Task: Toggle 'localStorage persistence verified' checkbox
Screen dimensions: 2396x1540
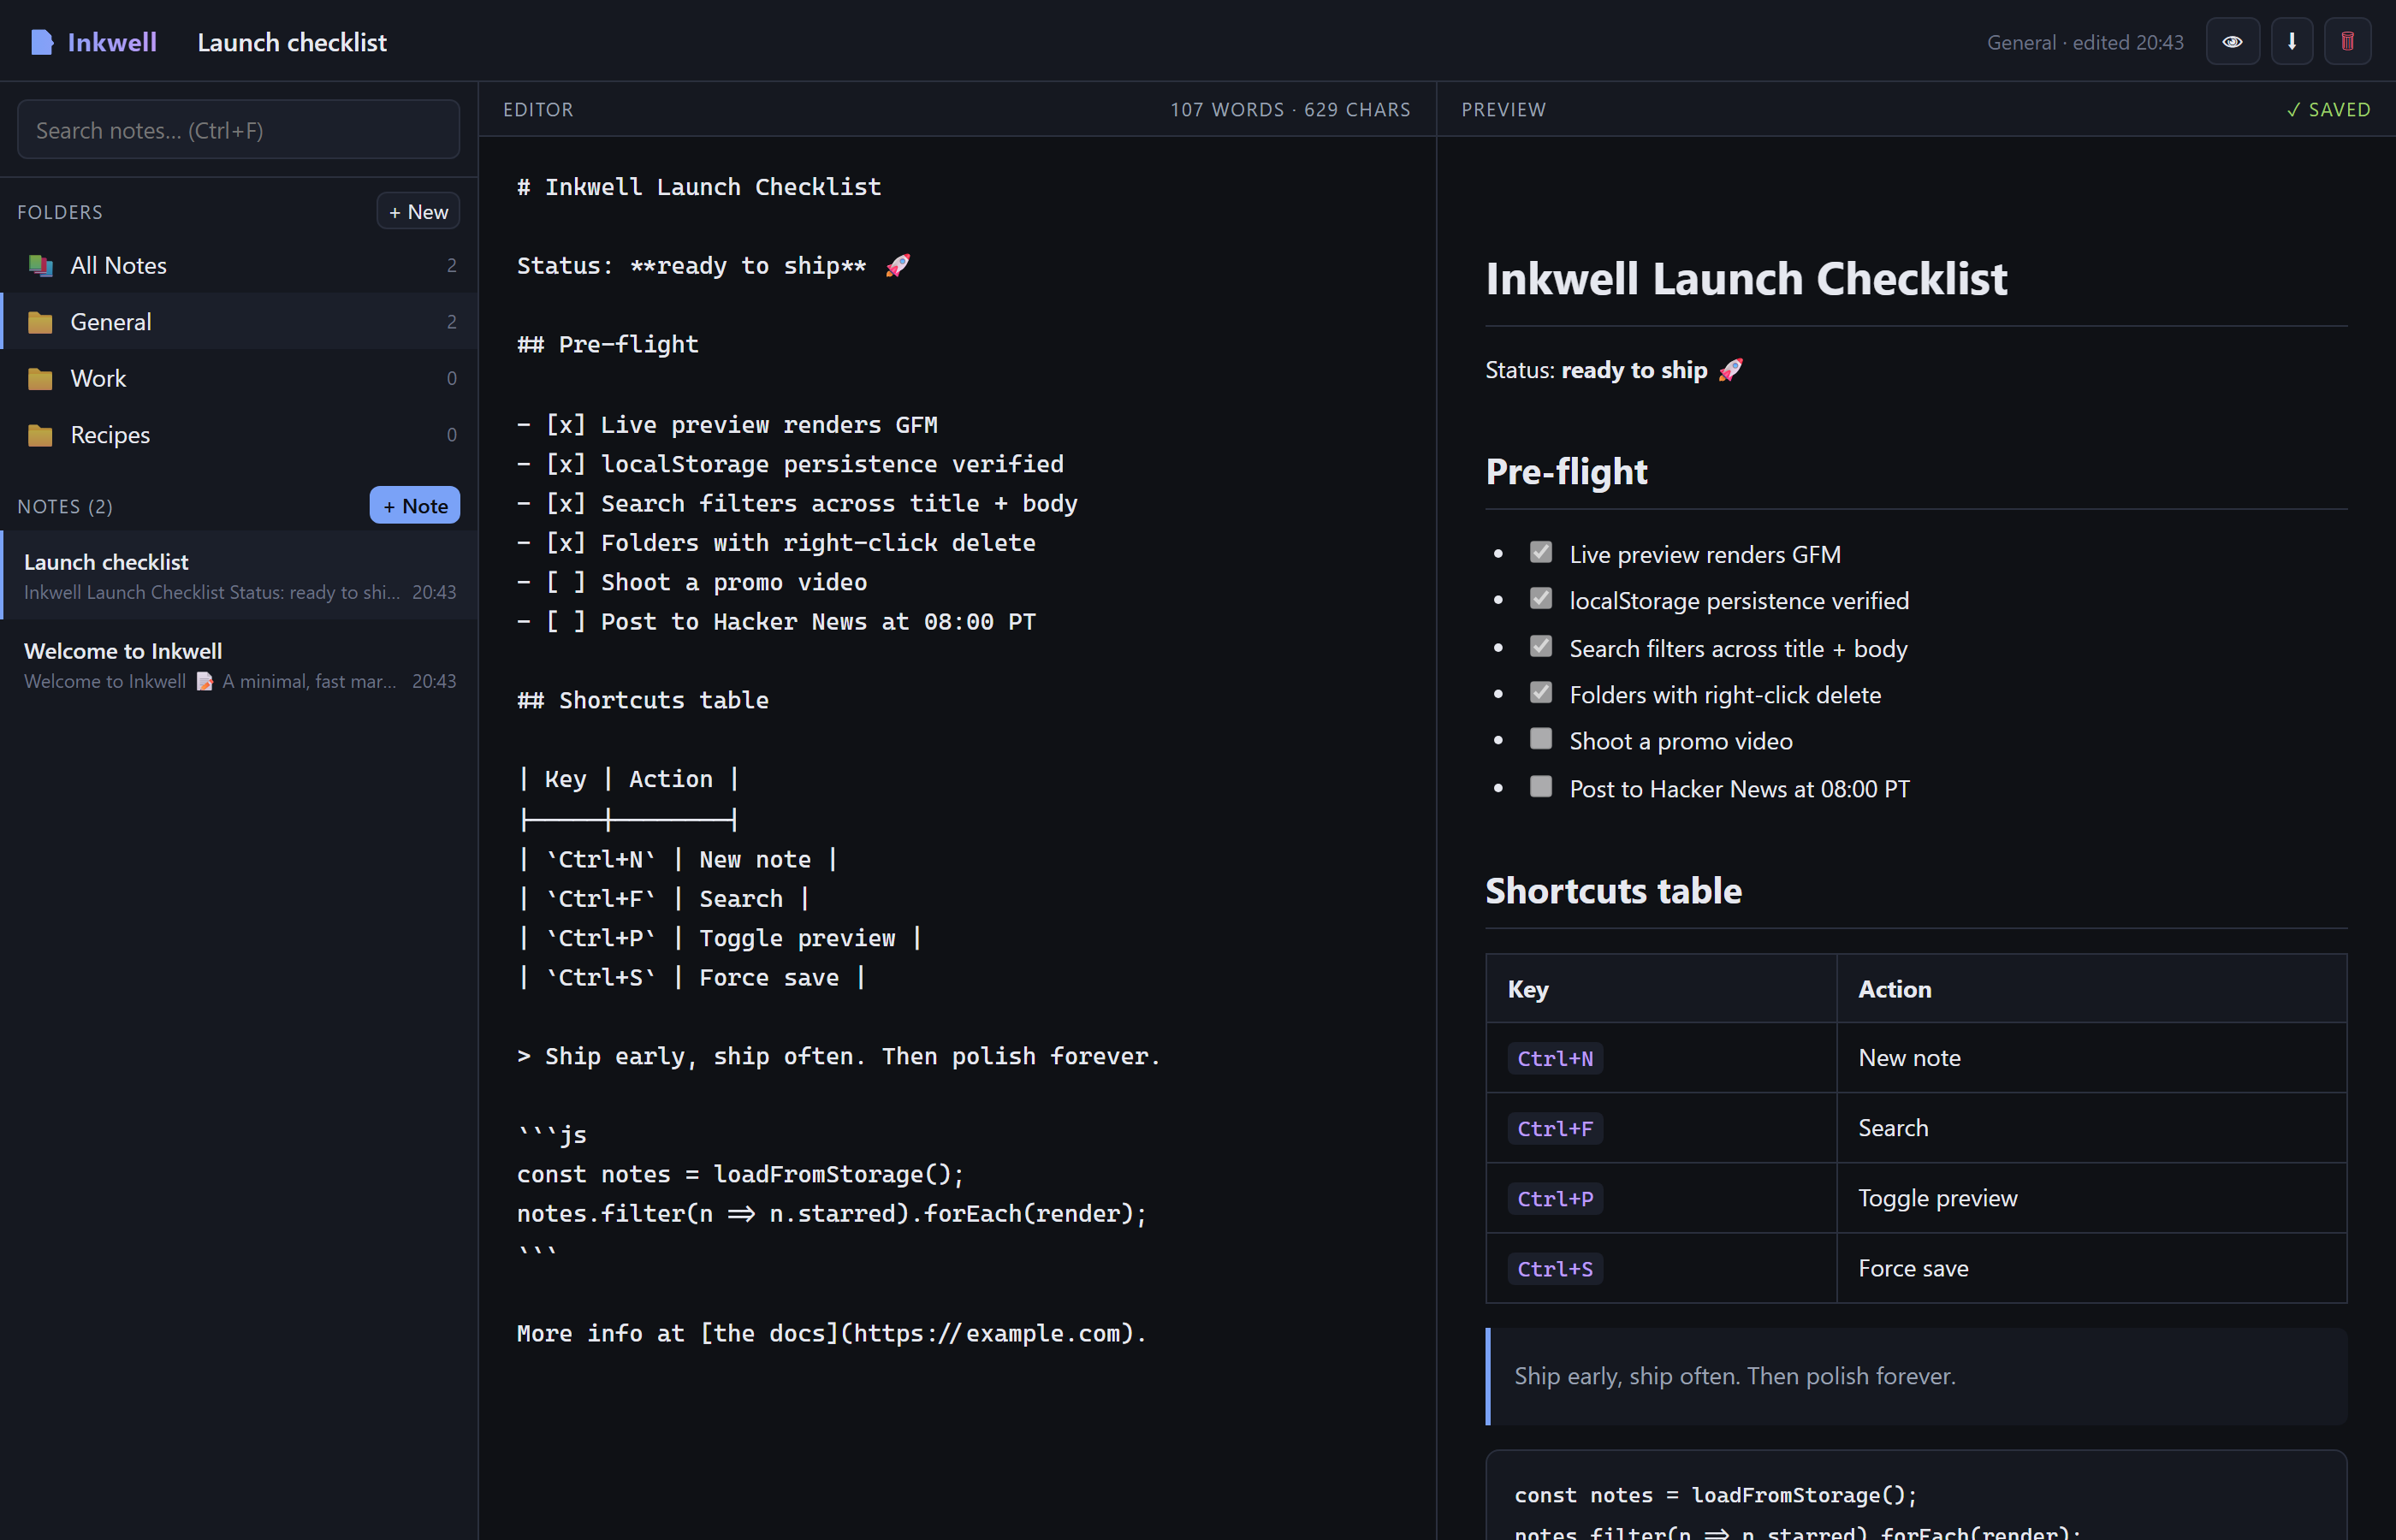Action: coord(1541,598)
